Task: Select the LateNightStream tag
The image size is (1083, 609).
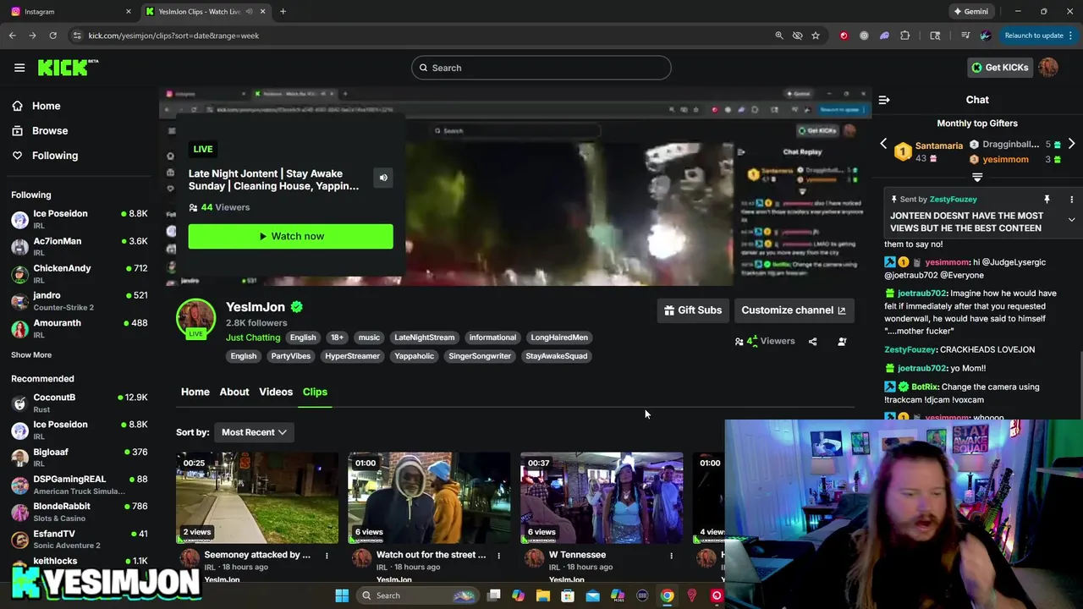Action: pyautogui.click(x=424, y=337)
